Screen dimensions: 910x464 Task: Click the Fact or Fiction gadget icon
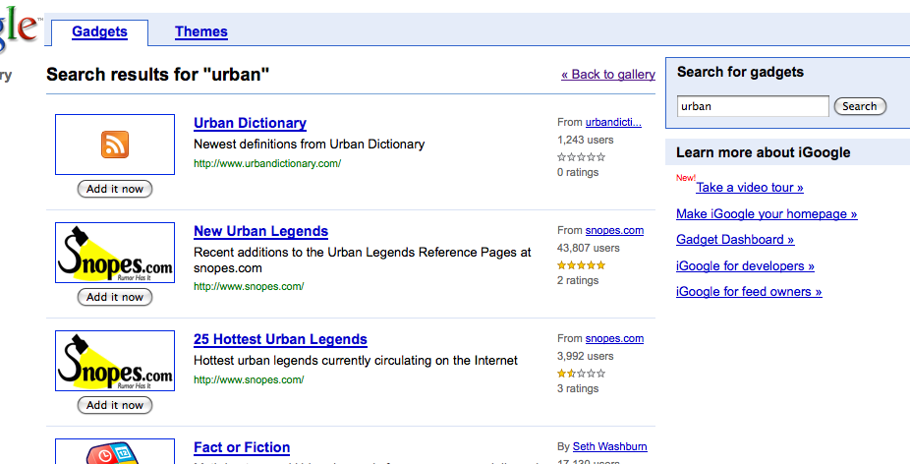pyautogui.click(x=115, y=454)
